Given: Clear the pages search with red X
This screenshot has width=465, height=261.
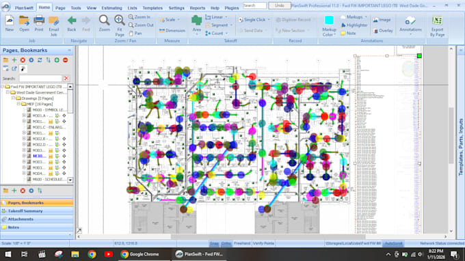Looking at the screenshot, I should (x=66, y=79).
